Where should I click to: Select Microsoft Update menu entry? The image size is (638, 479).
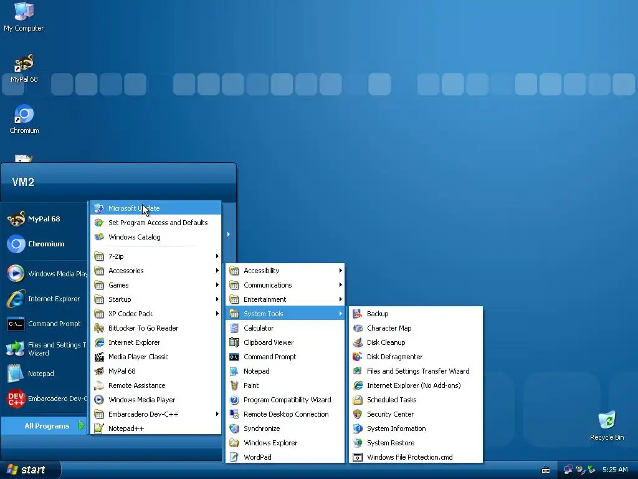(156, 208)
